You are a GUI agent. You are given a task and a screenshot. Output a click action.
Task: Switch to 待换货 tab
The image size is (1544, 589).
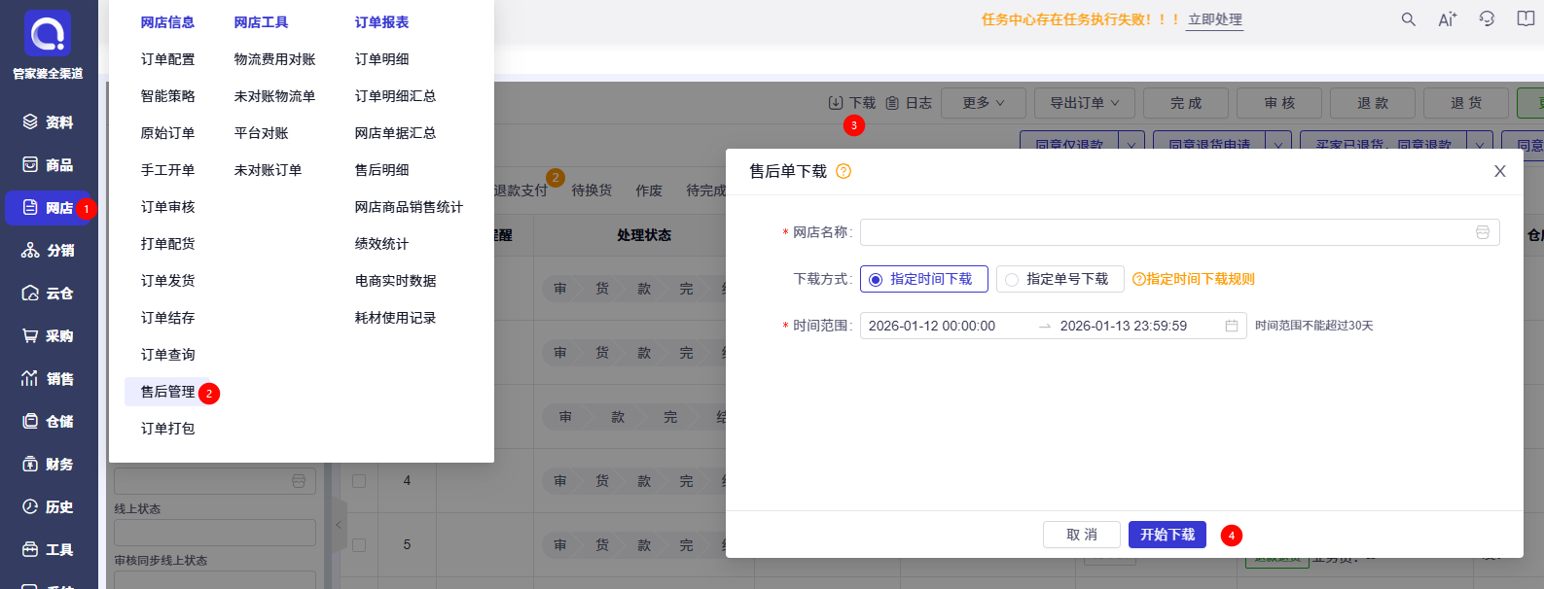(x=592, y=191)
